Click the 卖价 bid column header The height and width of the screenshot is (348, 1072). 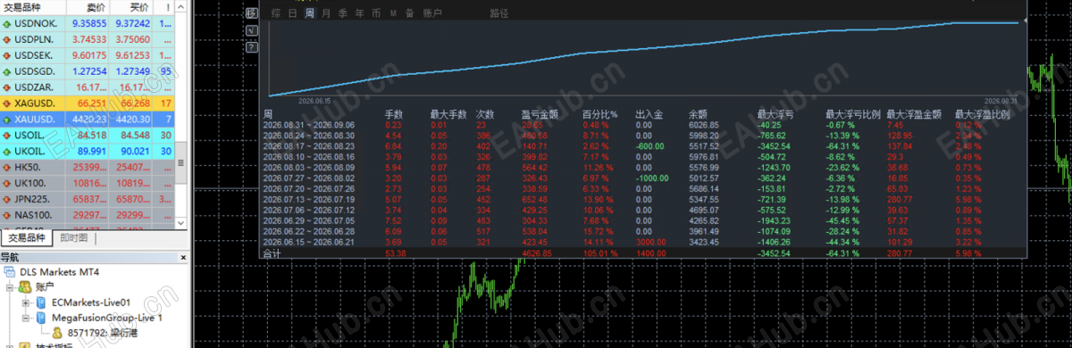tap(88, 7)
